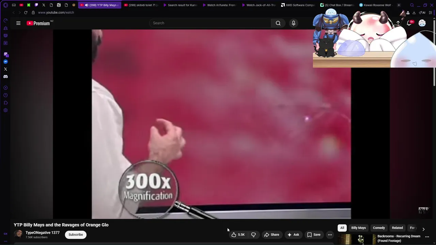Share this video
The image size is (436, 245).
[271, 234]
